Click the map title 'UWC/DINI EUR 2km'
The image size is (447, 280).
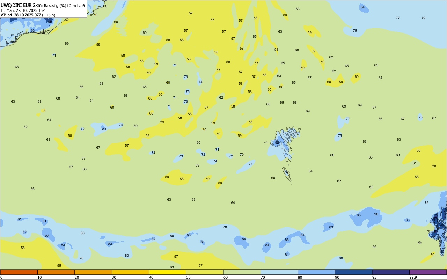[21, 5]
